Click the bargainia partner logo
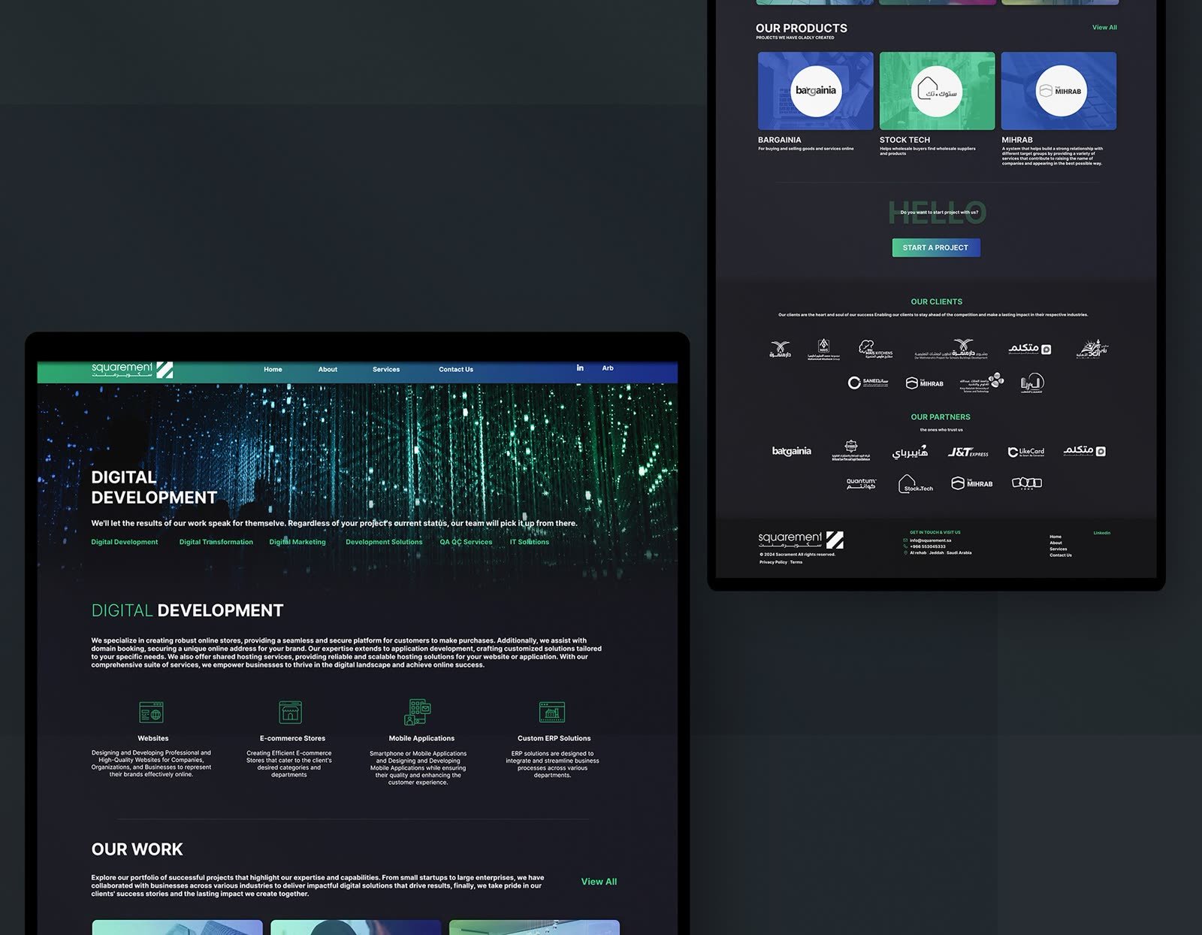The height and width of the screenshot is (935, 1202). click(x=792, y=451)
